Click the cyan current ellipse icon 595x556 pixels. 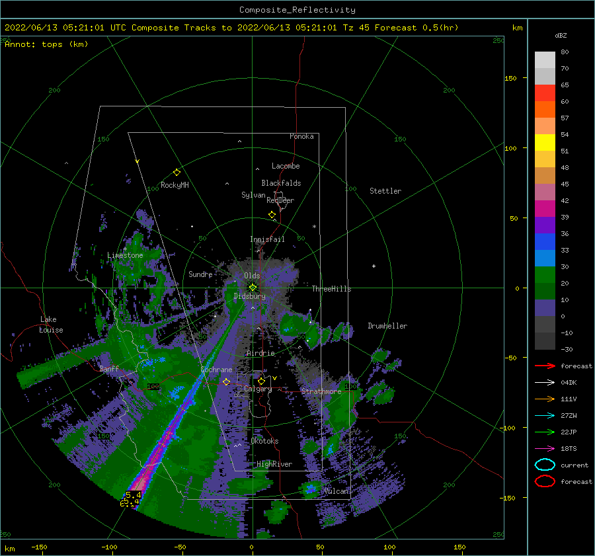point(545,465)
